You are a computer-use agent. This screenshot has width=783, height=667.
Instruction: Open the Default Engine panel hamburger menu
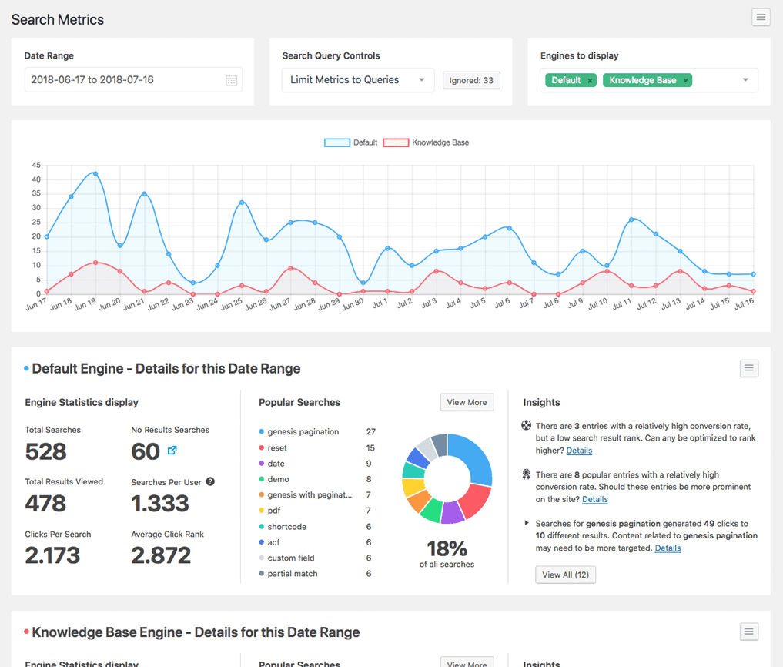click(748, 368)
